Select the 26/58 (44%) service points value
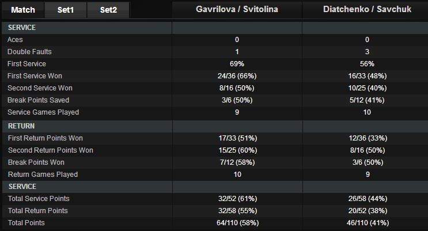Screen dimensions: 428x231 click(366, 199)
